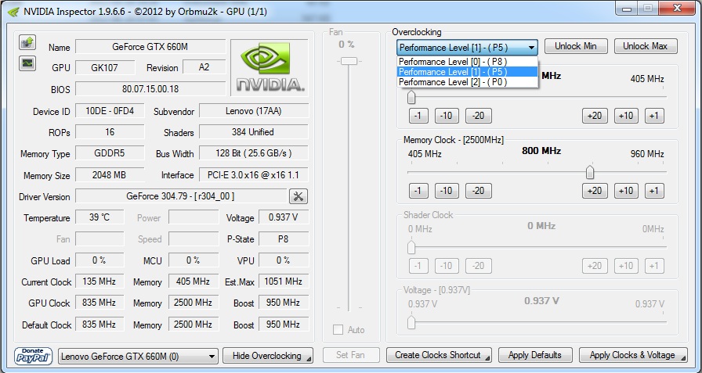
Task: Click Est.Max value 1051 MHz
Action: (284, 282)
